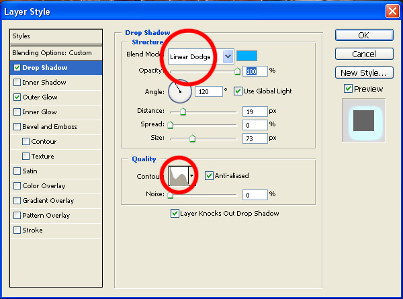Click the Spread percent input field

[255, 125]
